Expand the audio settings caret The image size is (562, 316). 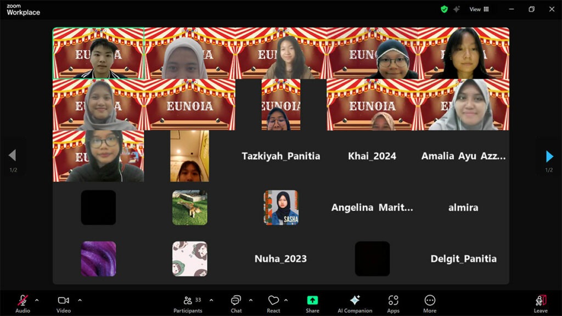click(37, 300)
